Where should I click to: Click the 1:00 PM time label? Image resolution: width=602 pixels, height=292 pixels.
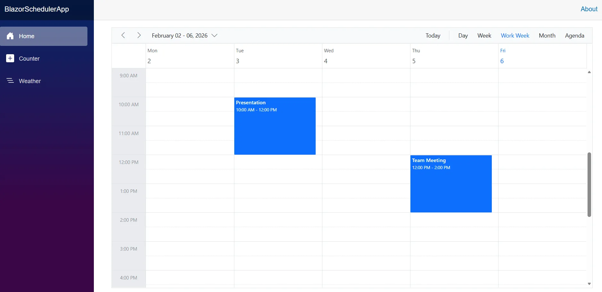tap(129, 191)
